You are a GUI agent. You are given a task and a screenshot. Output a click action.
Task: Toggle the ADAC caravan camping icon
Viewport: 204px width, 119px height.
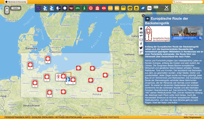click(x=130, y=8)
